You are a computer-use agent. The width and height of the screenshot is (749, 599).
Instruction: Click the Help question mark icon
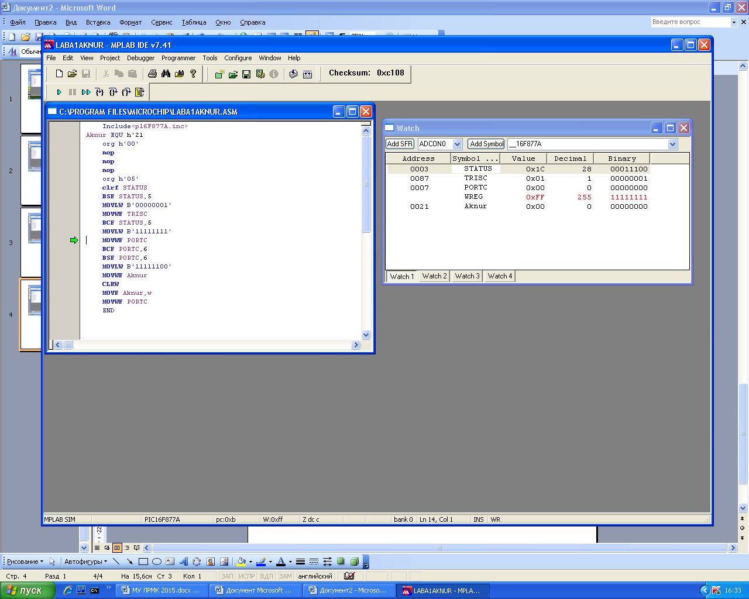coord(193,74)
